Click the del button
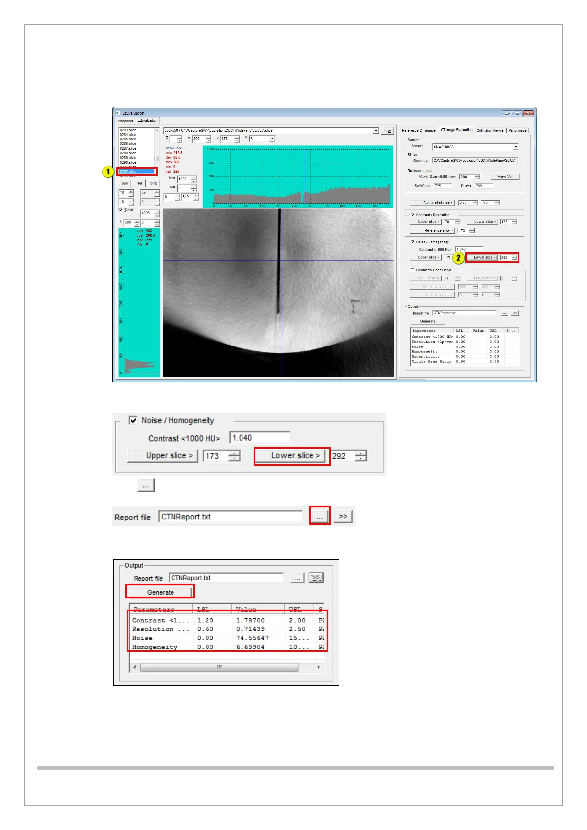The image size is (587, 830). [x=139, y=183]
